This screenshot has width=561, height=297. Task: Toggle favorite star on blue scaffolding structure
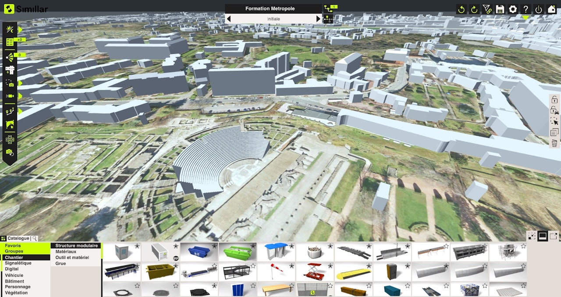pyautogui.click(x=484, y=286)
